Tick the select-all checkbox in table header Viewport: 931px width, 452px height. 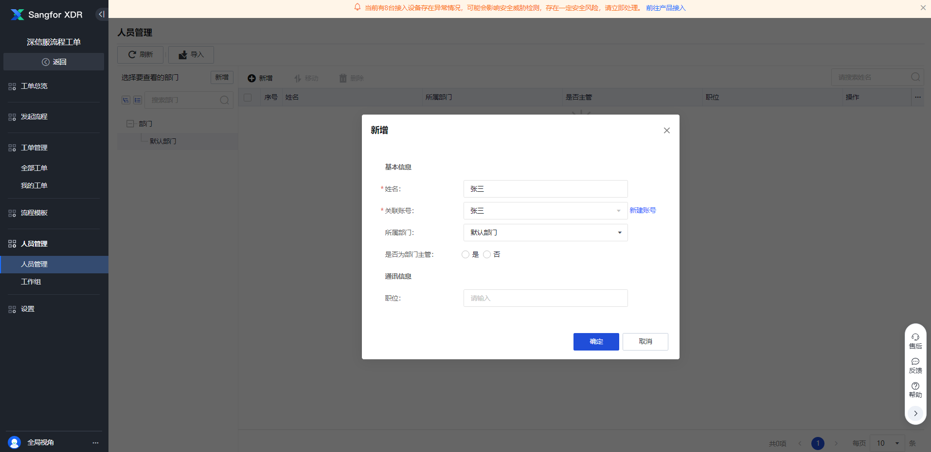point(248,98)
